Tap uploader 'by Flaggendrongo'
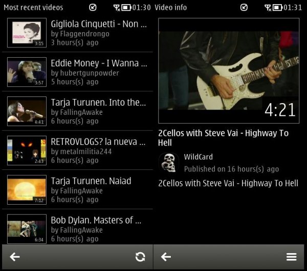307x271 pixels. [80, 34]
